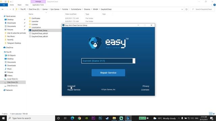
Task: Select the EasyAntiCheat_x86.dll file
Action: (x=40, y=36)
